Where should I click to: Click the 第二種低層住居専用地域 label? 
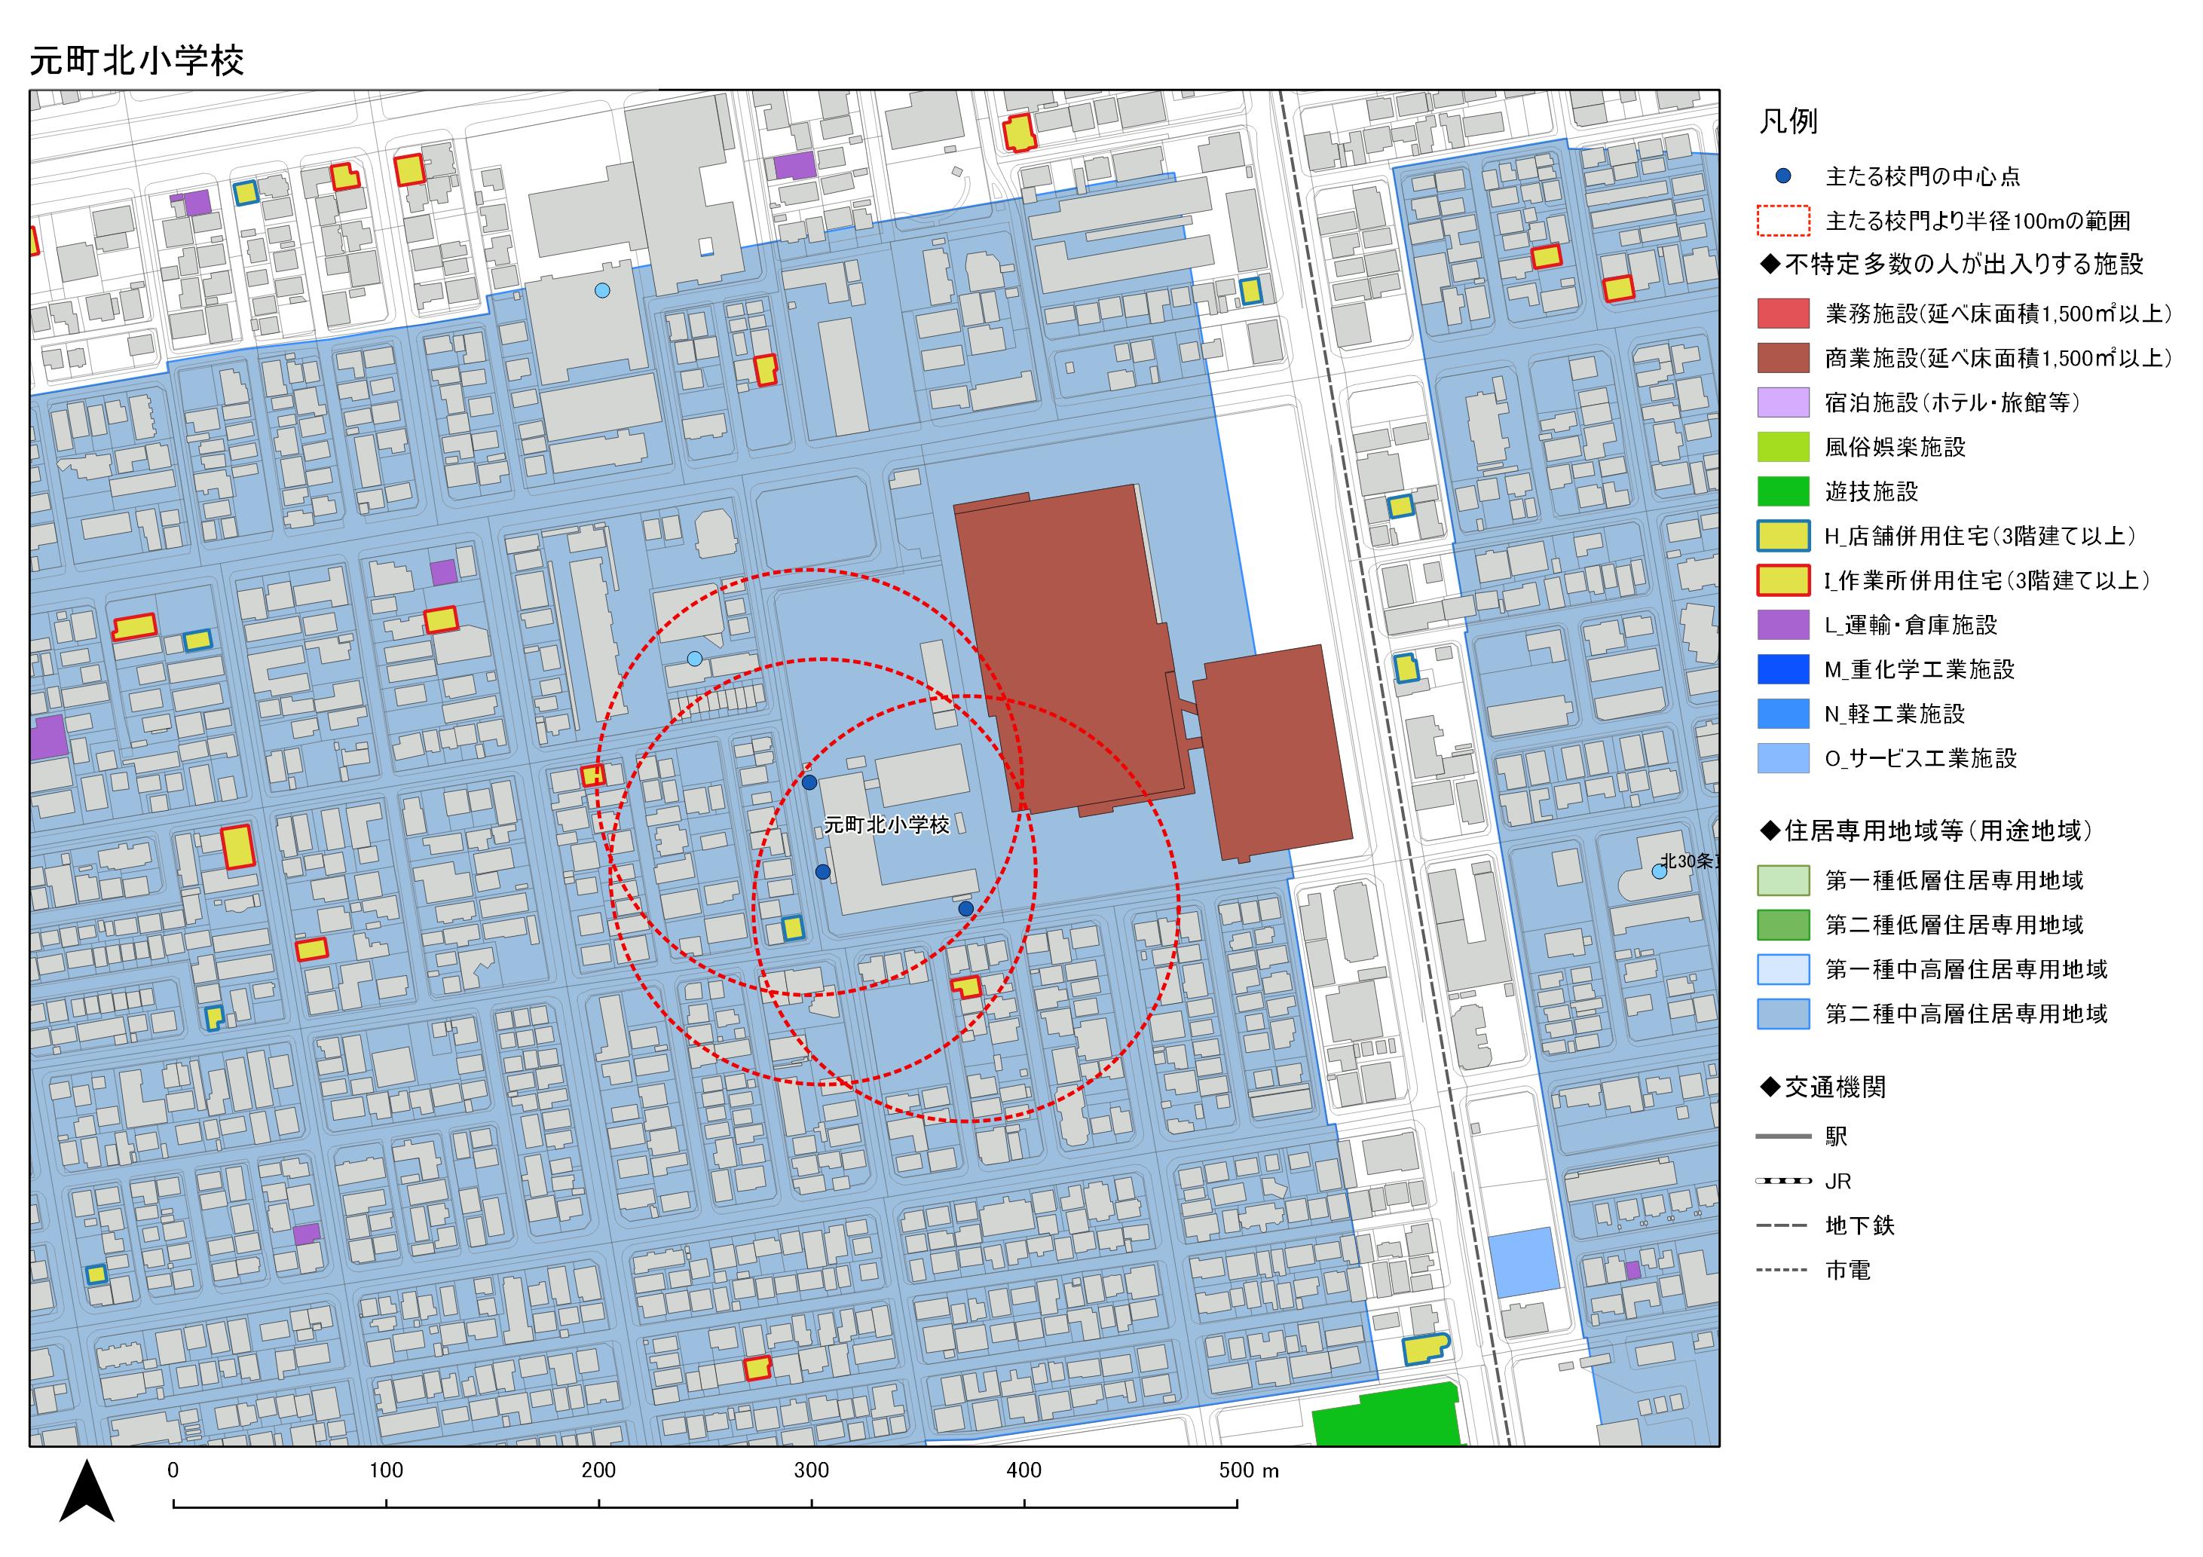click(x=1954, y=925)
